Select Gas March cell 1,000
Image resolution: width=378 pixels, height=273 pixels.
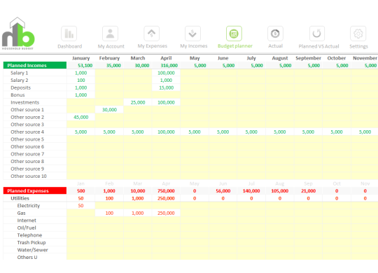click(x=138, y=213)
